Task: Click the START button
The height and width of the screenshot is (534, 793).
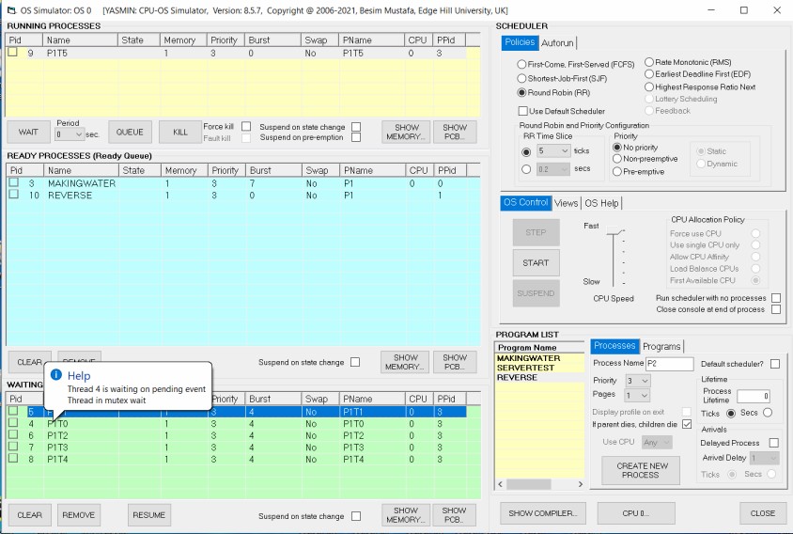Action: pos(536,262)
